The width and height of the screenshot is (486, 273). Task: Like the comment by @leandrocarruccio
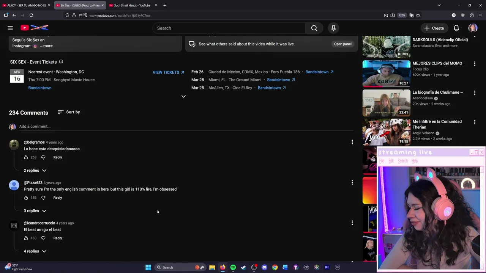26,238
